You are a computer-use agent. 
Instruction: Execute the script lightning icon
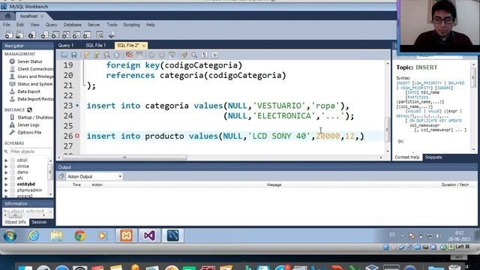pos(86,55)
